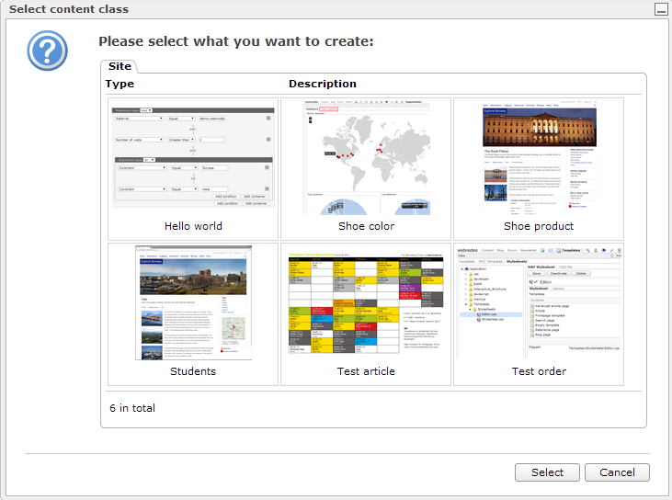Collapse the dialog using the title bar icon
The height and width of the screenshot is (500, 672).
pyautogui.click(x=660, y=9)
